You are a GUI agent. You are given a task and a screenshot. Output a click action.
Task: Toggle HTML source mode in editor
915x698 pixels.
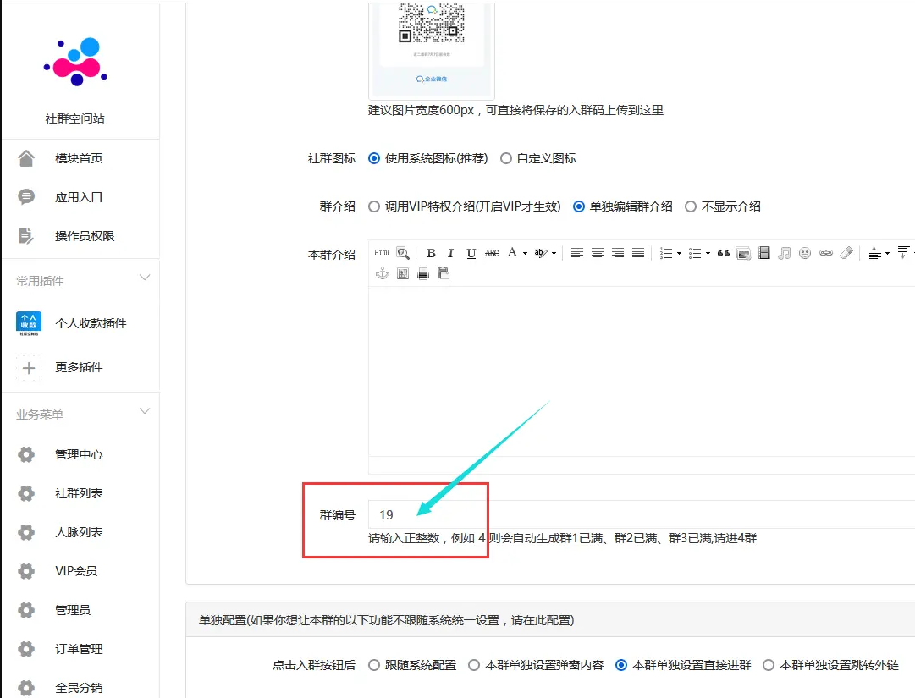pos(383,252)
